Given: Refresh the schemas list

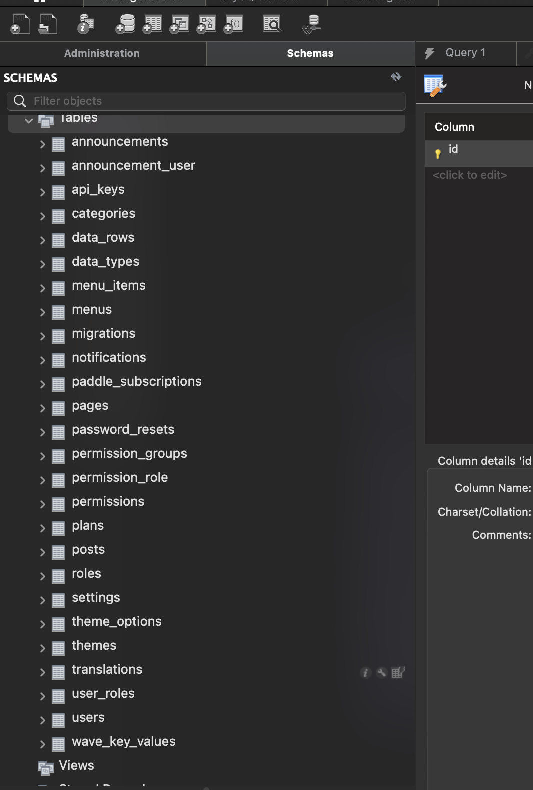Looking at the screenshot, I should tap(396, 77).
